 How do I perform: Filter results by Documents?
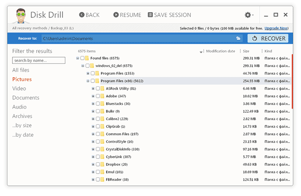click(x=26, y=98)
